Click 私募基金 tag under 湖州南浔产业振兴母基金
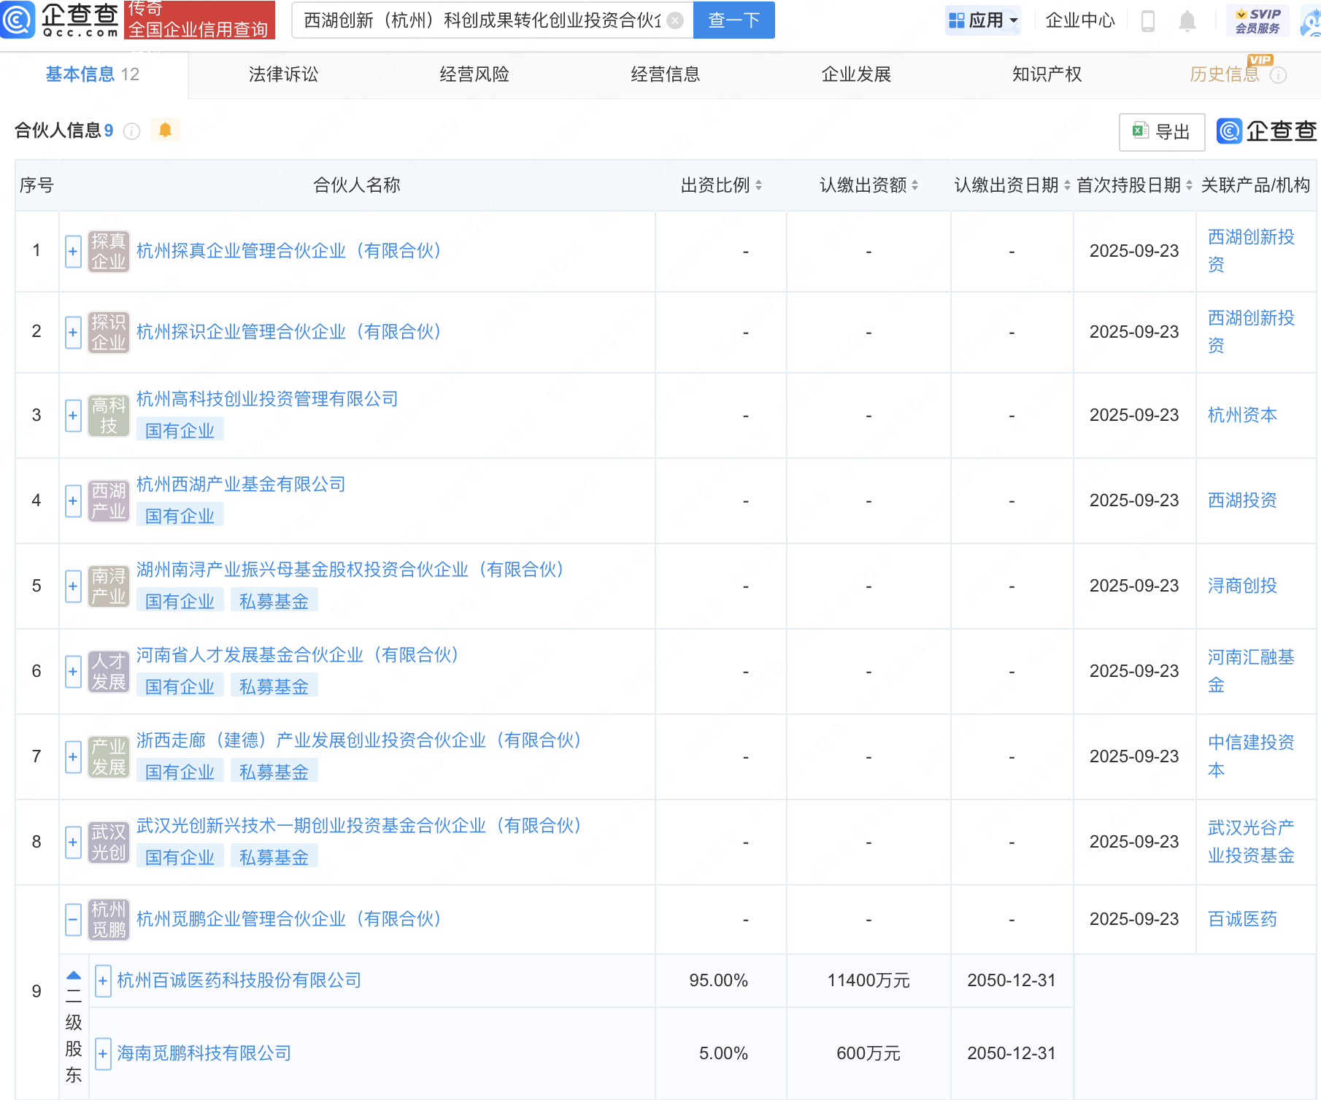 click(274, 601)
